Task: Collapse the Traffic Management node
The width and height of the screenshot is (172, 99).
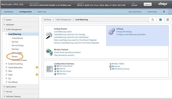Action: click(4, 29)
